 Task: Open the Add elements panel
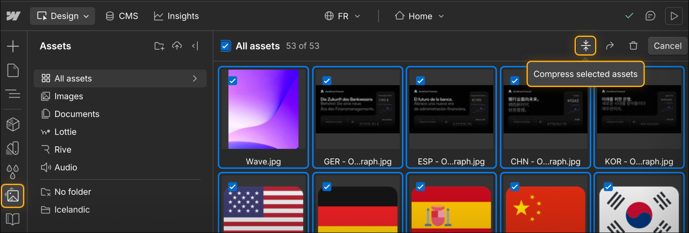point(13,46)
